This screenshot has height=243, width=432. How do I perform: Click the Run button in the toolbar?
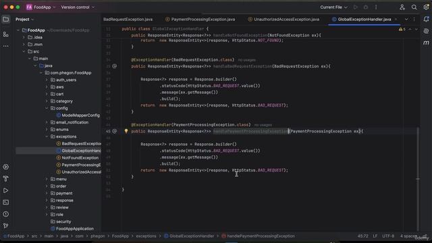pyautogui.click(x=356, y=7)
